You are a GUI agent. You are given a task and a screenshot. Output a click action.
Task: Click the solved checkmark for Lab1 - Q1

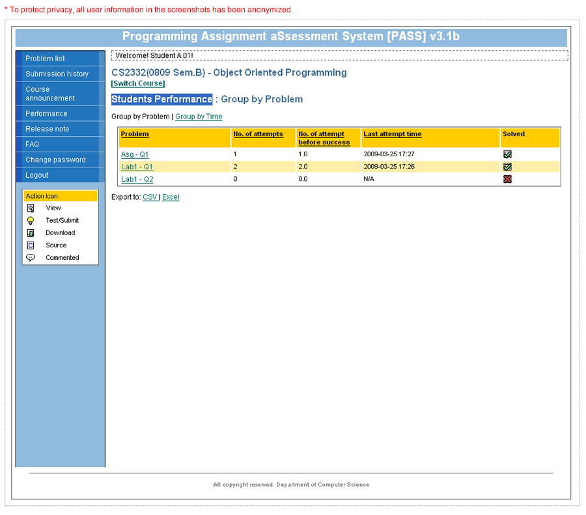(507, 167)
